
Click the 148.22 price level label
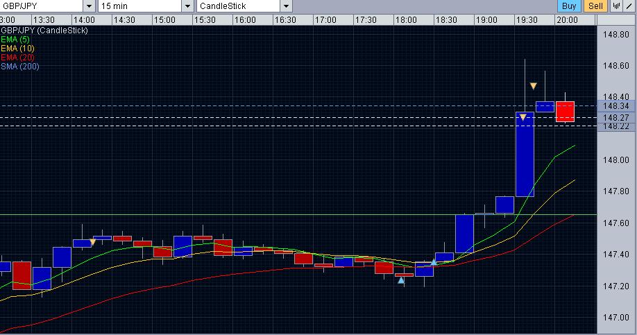click(x=616, y=126)
